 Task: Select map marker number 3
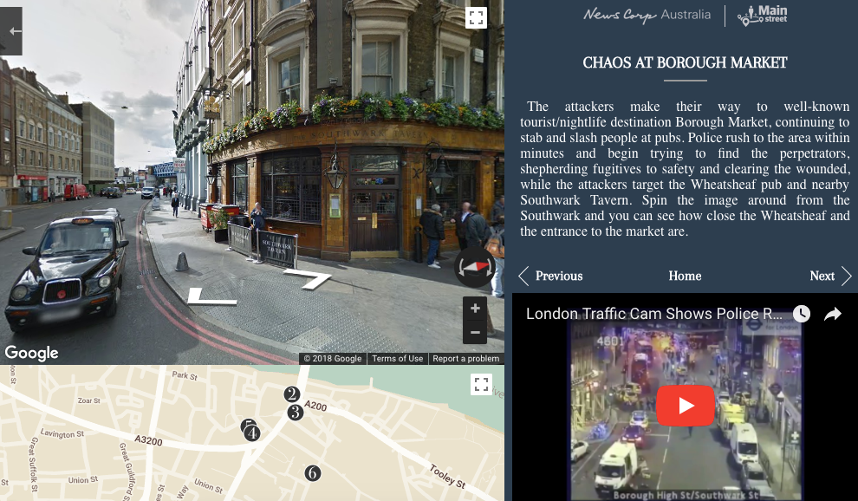[x=296, y=413]
